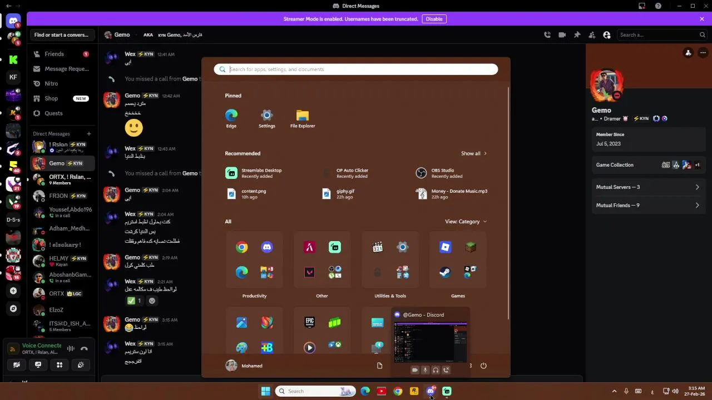This screenshot has width=712, height=400.
Task: Launch Valorant in Other category
Action: (x=309, y=272)
